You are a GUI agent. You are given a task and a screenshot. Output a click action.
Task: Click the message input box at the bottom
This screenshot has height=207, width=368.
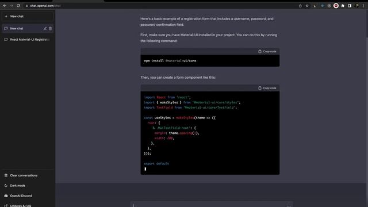212,205
